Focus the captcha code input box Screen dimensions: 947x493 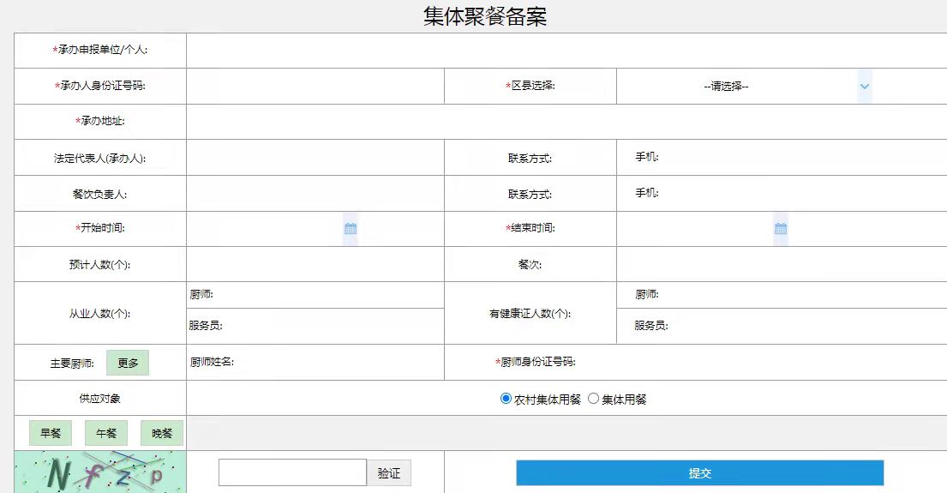pos(292,472)
